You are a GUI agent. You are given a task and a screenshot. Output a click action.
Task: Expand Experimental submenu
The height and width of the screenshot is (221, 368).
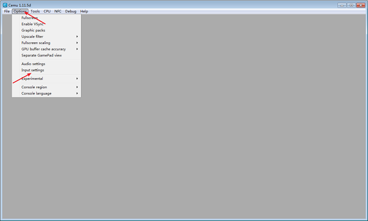(47, 79)
